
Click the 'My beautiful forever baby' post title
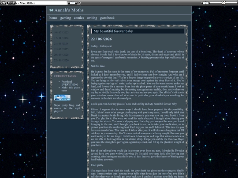113,31
